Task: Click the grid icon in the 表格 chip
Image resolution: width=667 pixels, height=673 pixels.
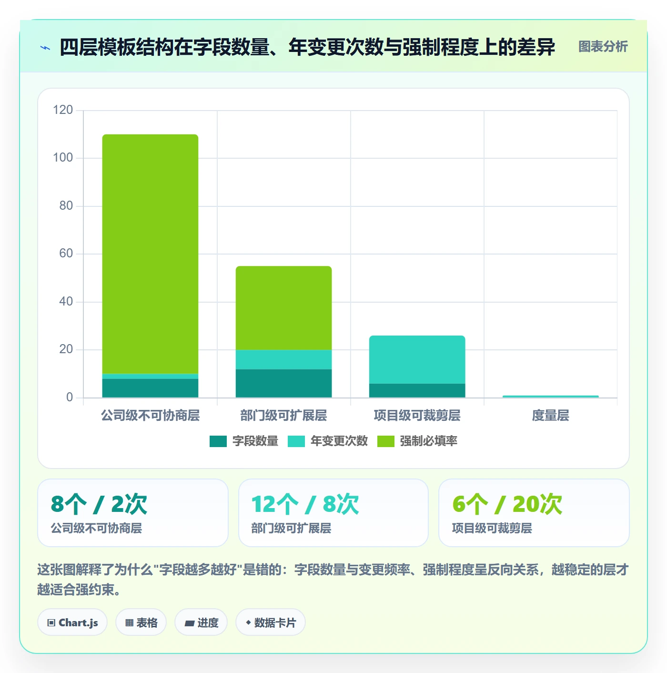Action: pos(129,623)
